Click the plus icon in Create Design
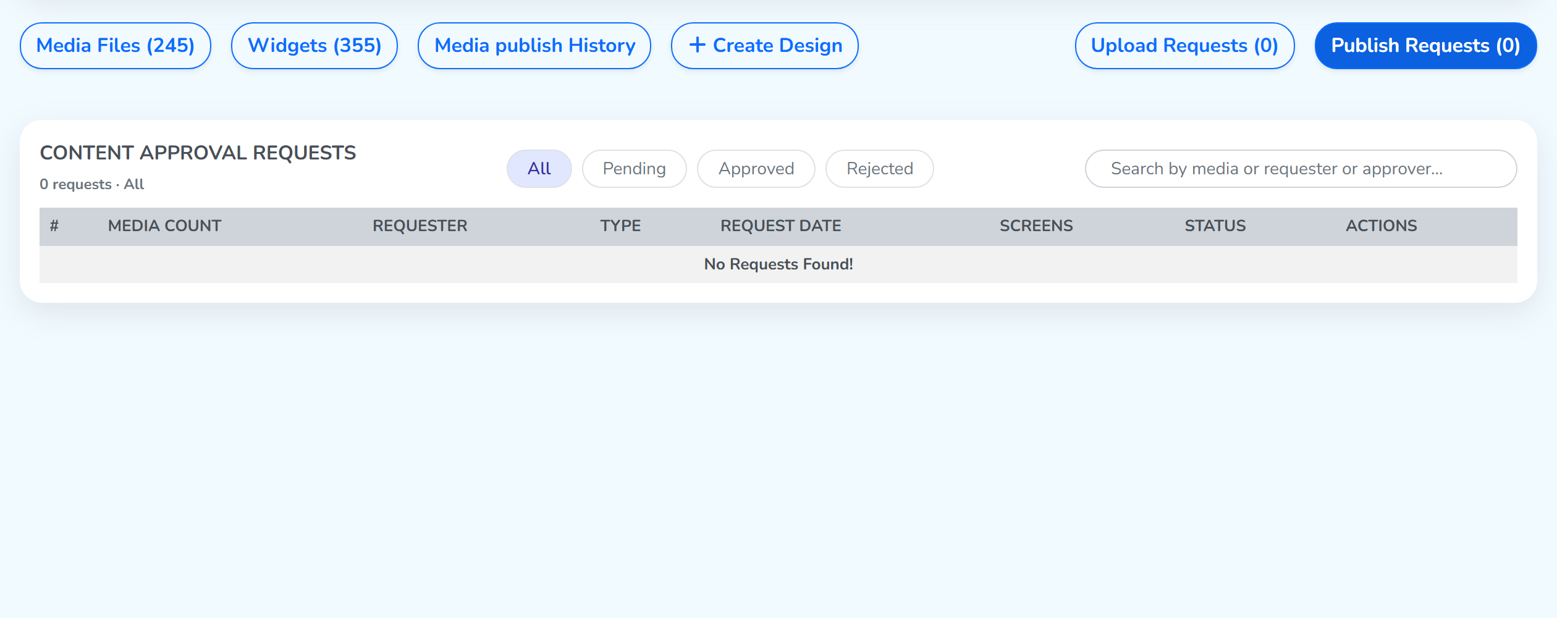 click(x=697, y=44)
